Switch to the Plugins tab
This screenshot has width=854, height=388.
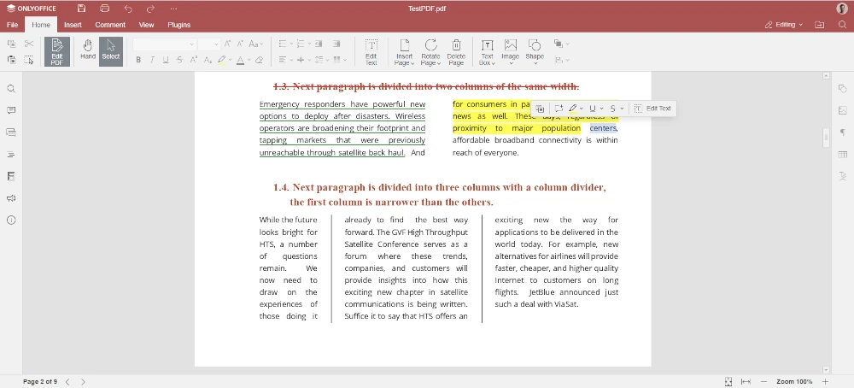pos(178,25)
